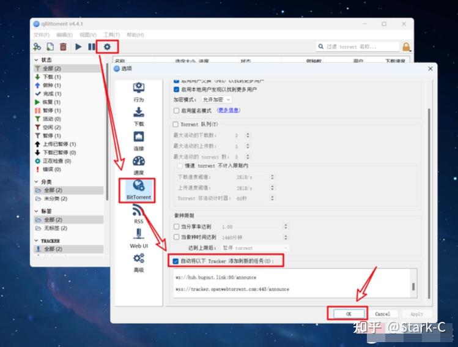This screenshot has height=347, width=458.
Task: Select 未分类 (2) category
Action: pos(51,199)
